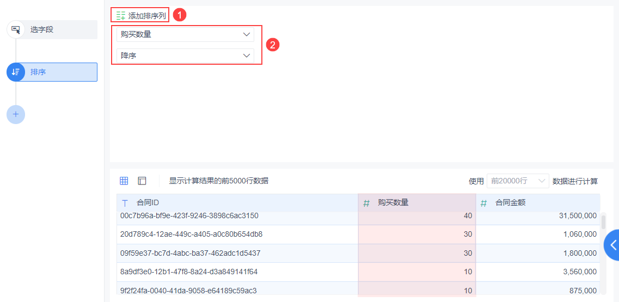Image resolution: width=619 pixels, height=302 pixels.
Task: Add a new step with plus button
Action: coord(16,114)
